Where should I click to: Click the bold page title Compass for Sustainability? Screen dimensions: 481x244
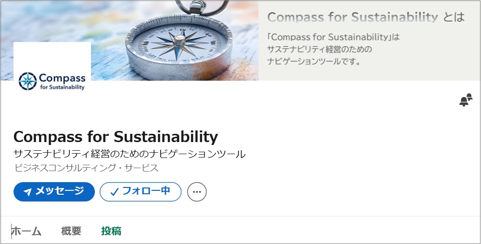116,136
